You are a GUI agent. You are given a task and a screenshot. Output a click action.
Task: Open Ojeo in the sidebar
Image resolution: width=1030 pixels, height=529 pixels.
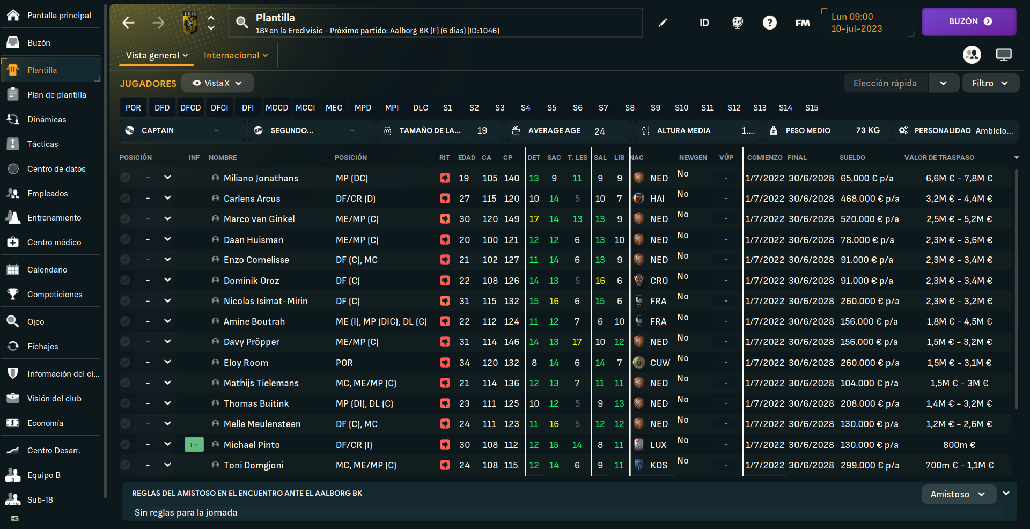coord(51,321)
